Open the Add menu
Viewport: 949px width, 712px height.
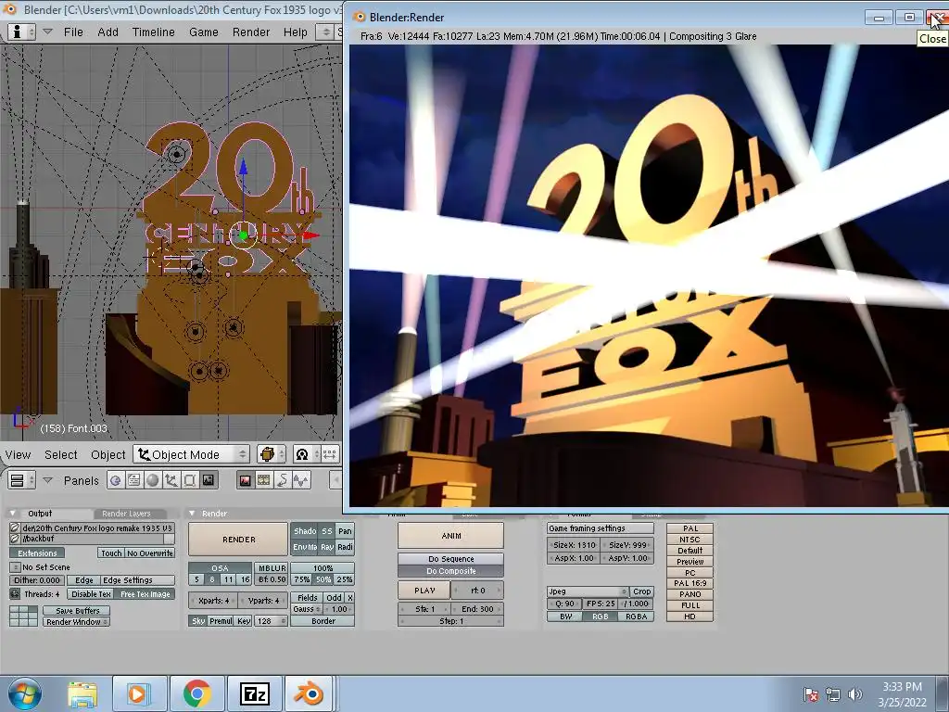click(108, 32)
